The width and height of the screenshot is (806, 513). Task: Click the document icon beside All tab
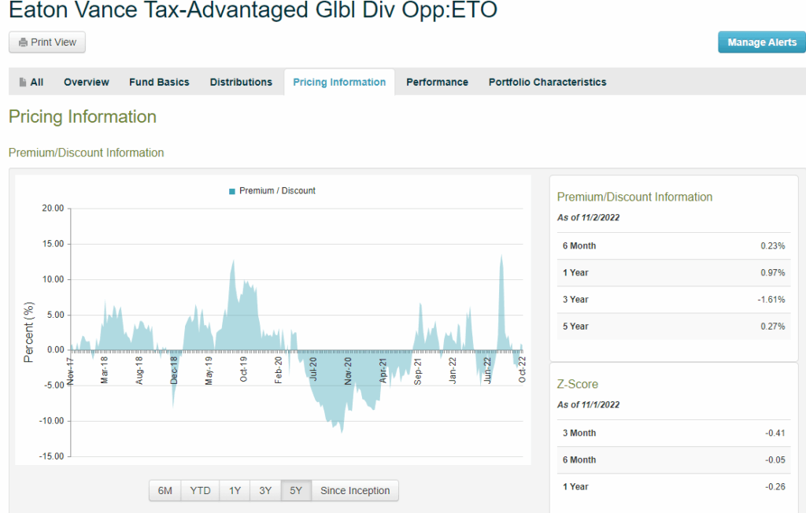23,83
